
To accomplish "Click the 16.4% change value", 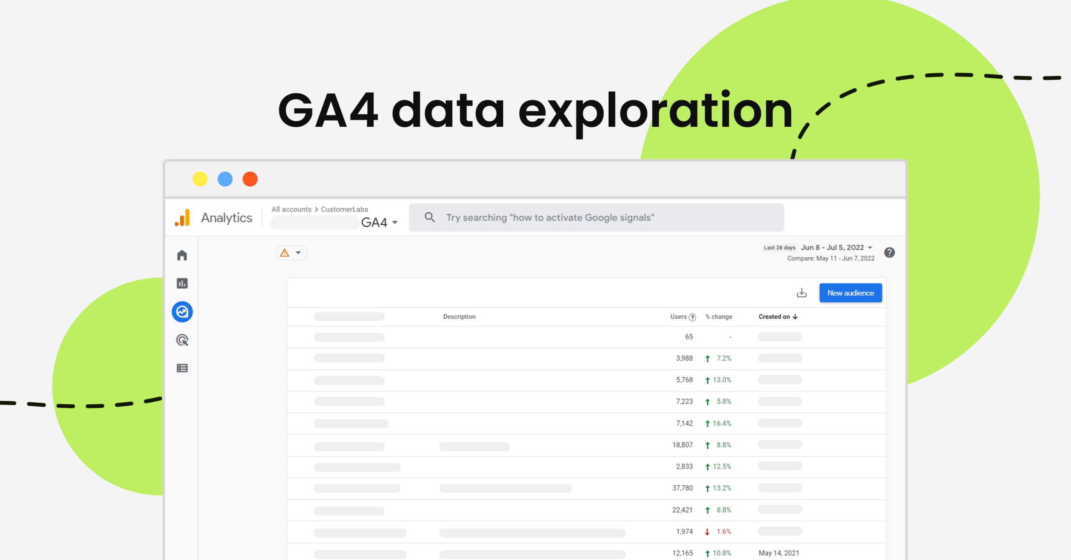I will click(722, 423).
